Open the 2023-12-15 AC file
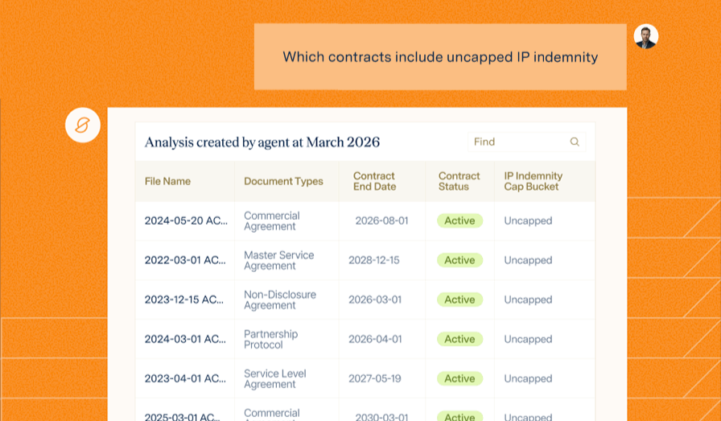Viewport: 721px width, 421px height. pyautogui.click(x=185, y=299)
